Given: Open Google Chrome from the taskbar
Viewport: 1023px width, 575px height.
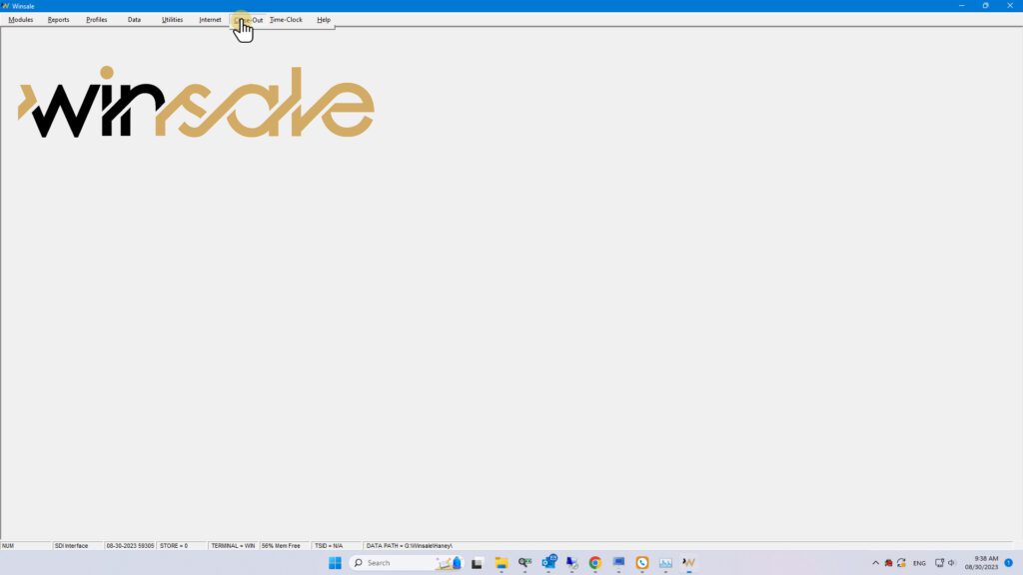Looking at the screenshot, I should pyautogui.click(x=595, y=563).
